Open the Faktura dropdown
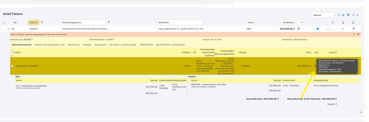Image resolution: width=369 pixels, height=122 pixels. (324, 15)
